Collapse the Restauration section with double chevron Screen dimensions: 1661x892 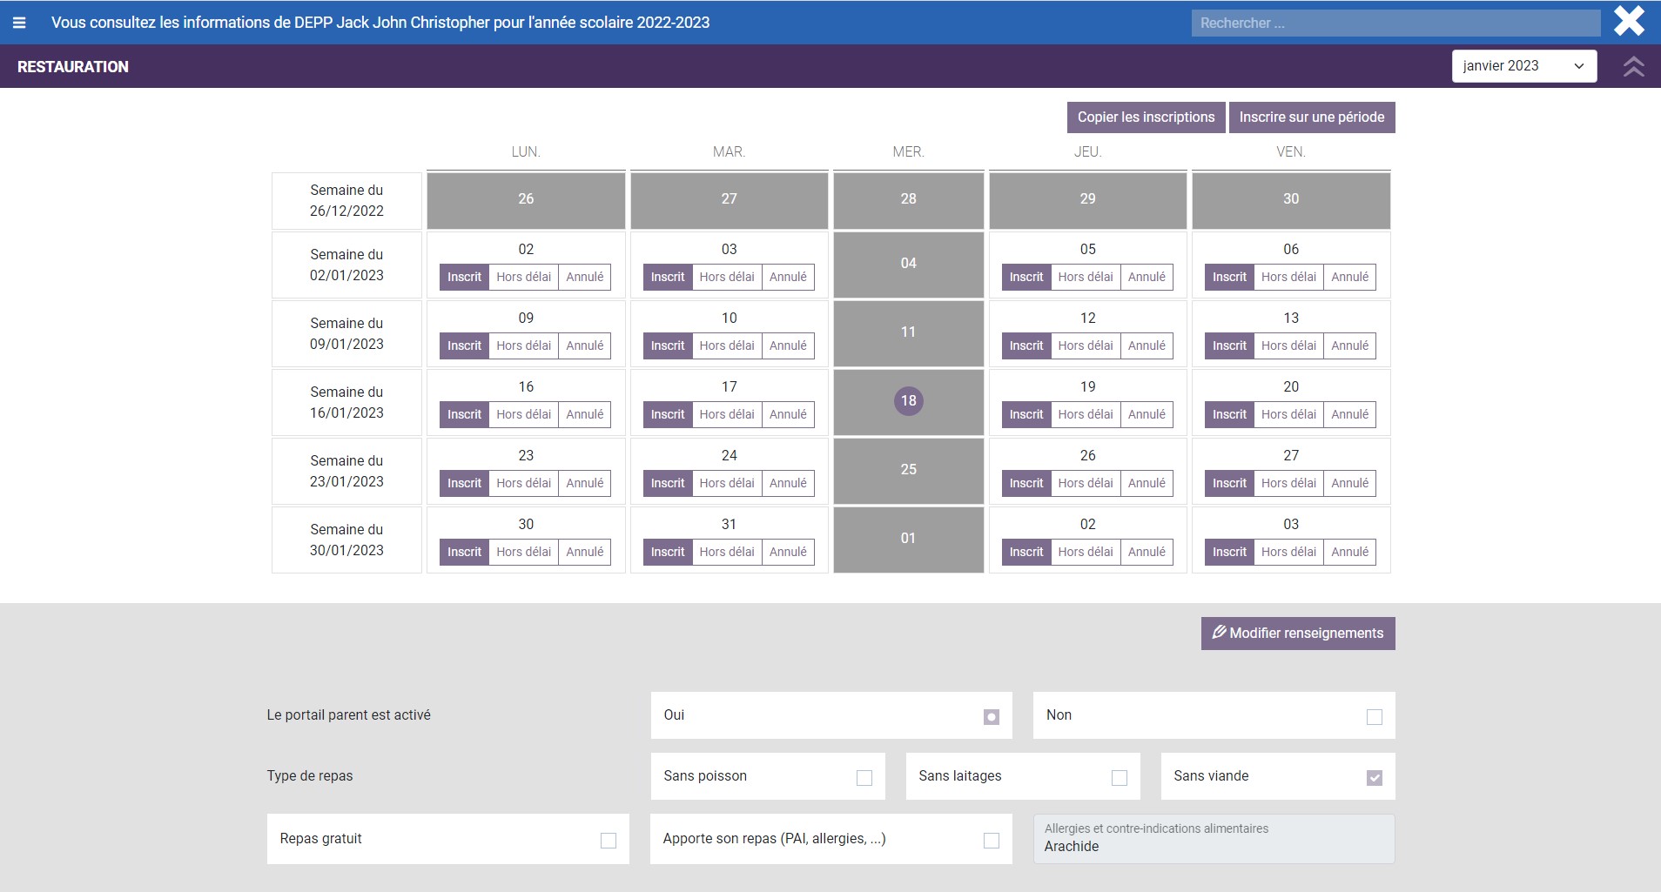tap(1633, 67)
